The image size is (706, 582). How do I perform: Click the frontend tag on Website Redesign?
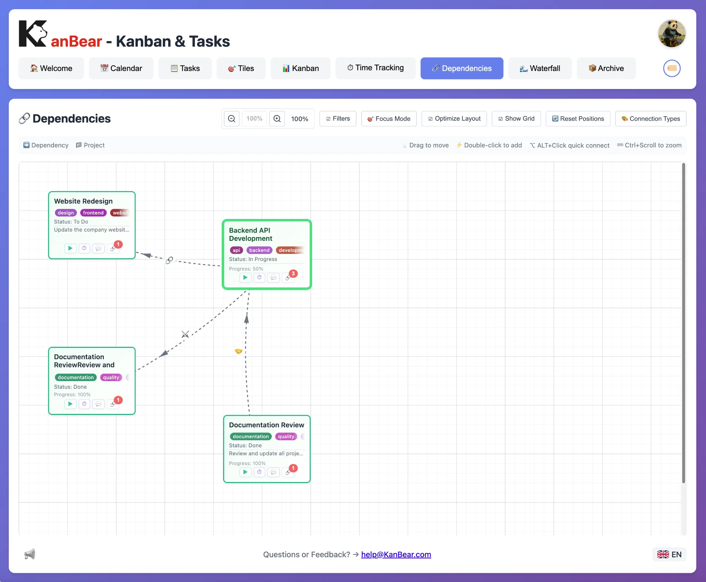point(93,213)
